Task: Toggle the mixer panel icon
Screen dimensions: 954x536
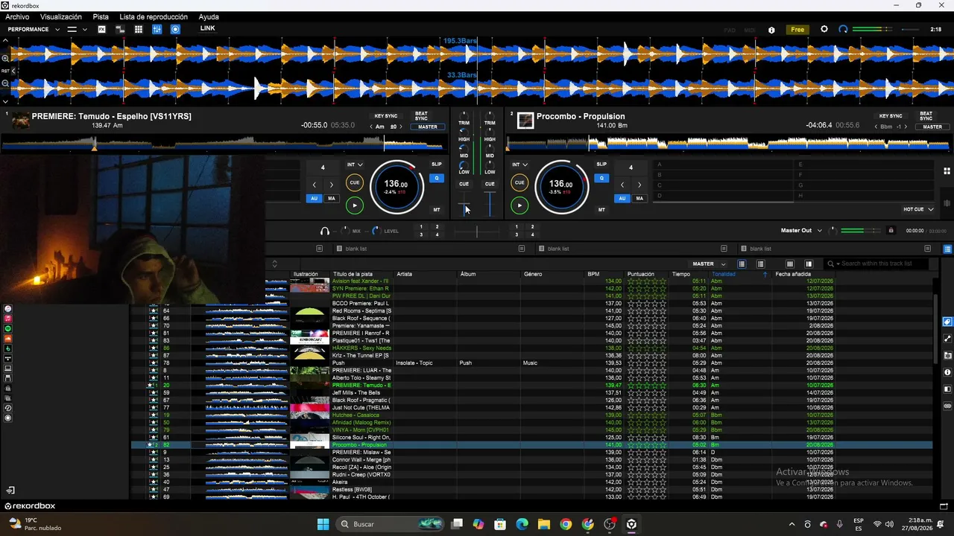Action: [x=157, y=29]
